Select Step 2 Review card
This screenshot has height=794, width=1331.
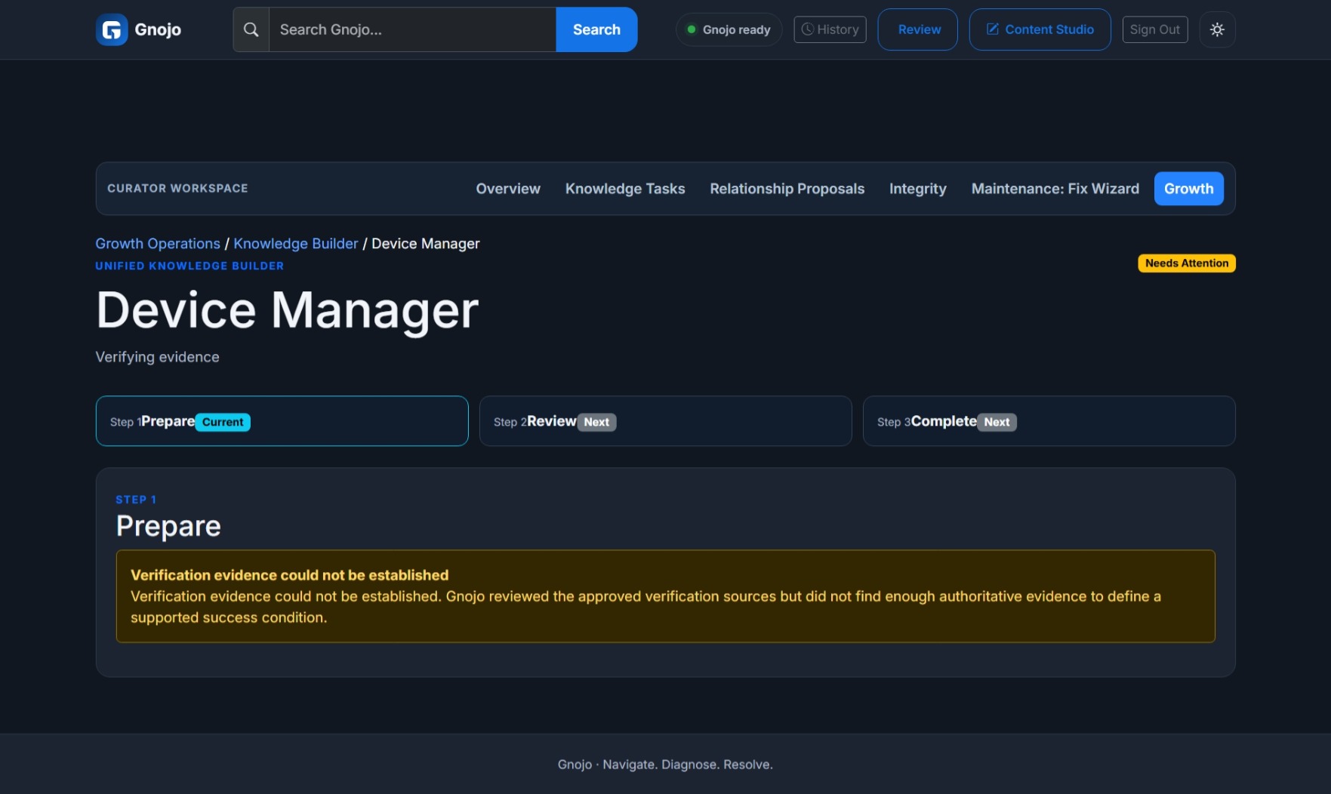click(x=665, y=421)
